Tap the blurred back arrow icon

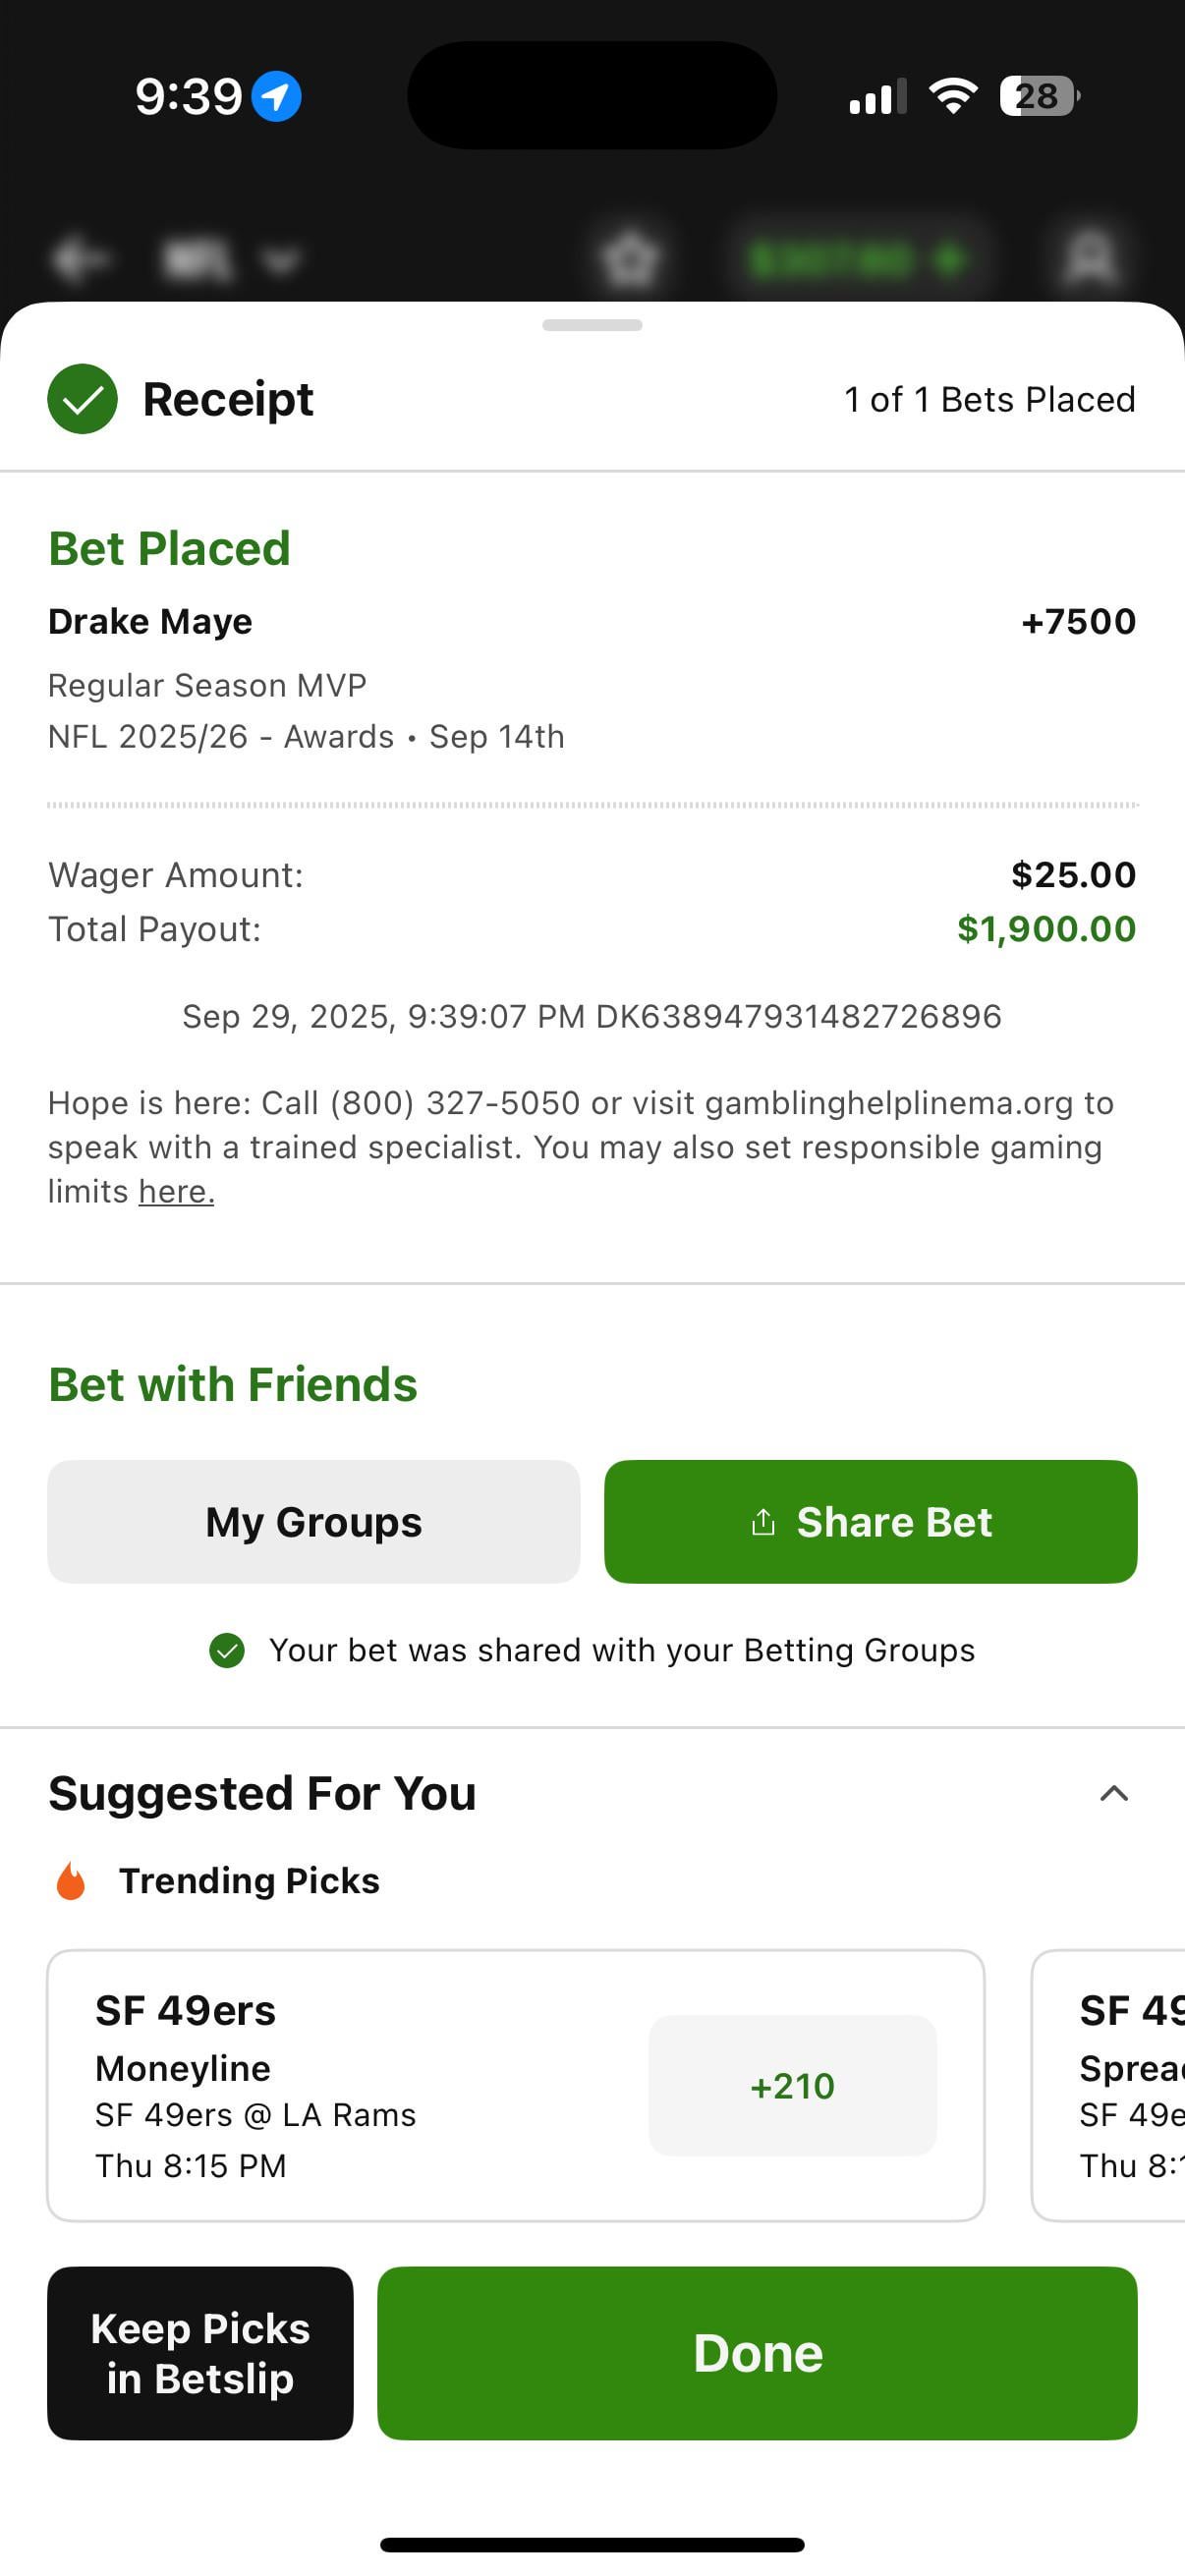80,260
